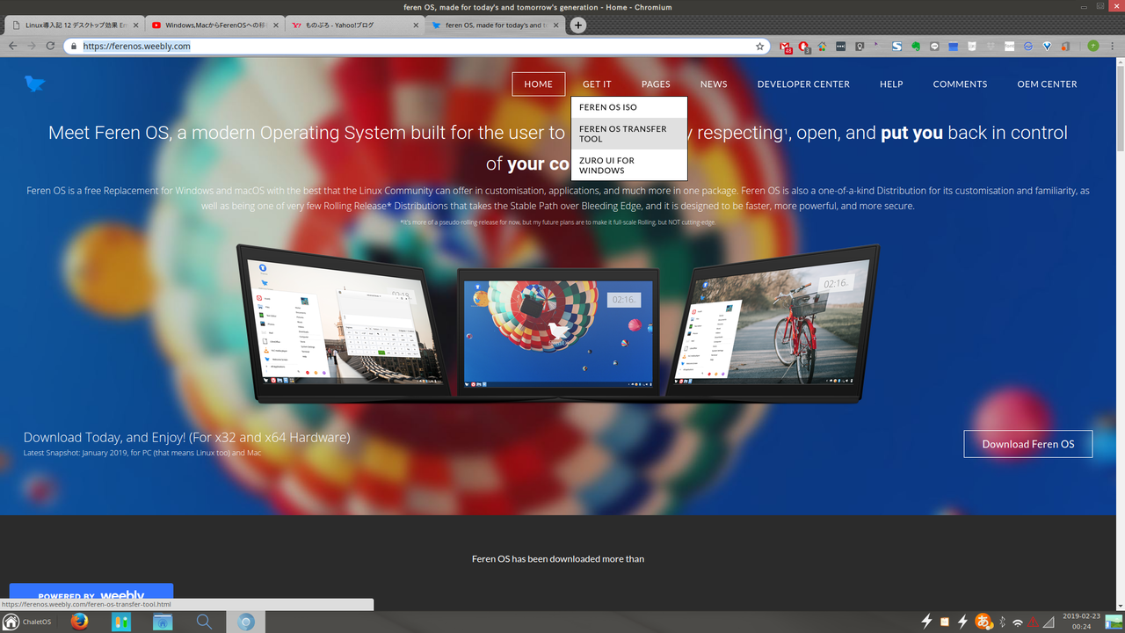Open the password dots extension icon
Screen dimensions: 1125x633
pos(840,46)
